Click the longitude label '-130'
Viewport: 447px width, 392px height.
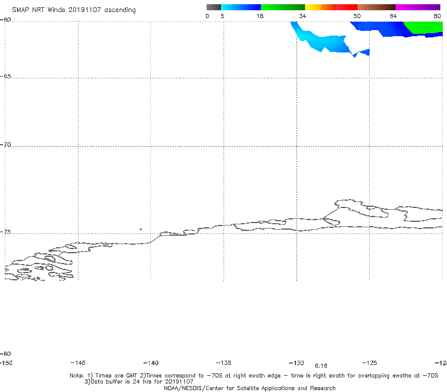pos(297,362)
